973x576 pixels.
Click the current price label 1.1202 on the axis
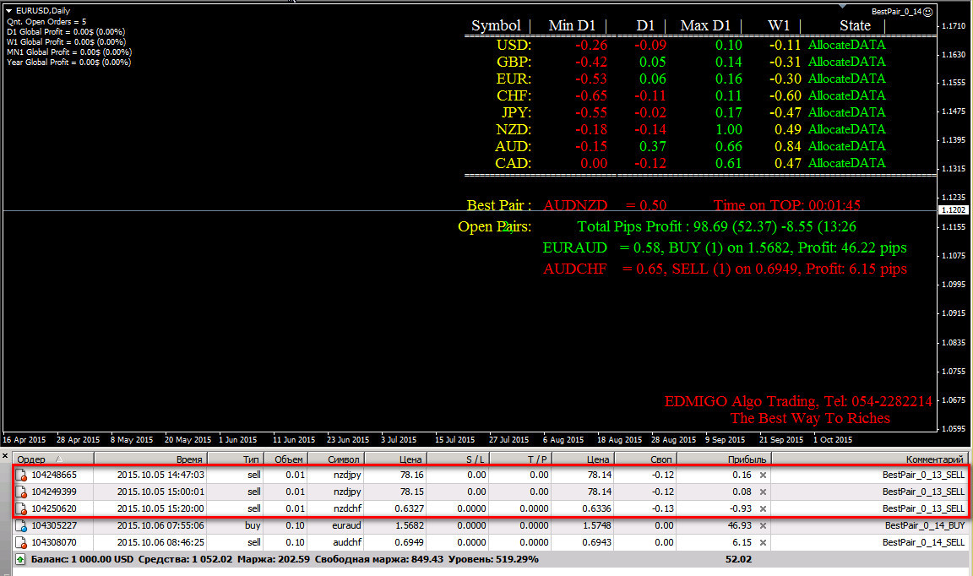tap(954, 209)
